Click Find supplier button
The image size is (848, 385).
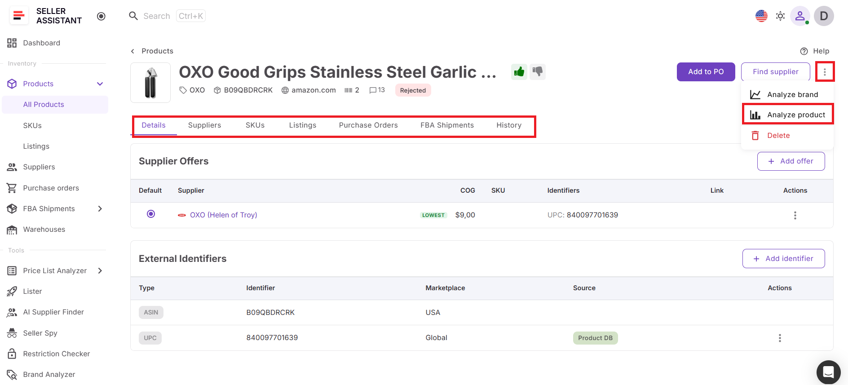(775, 72)
